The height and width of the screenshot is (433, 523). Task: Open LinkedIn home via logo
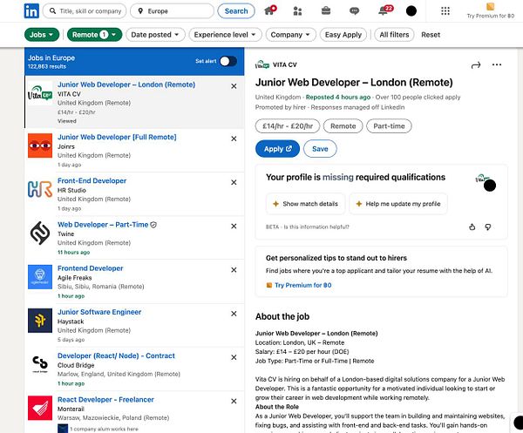pyautogui.click(x=31, y=11)
